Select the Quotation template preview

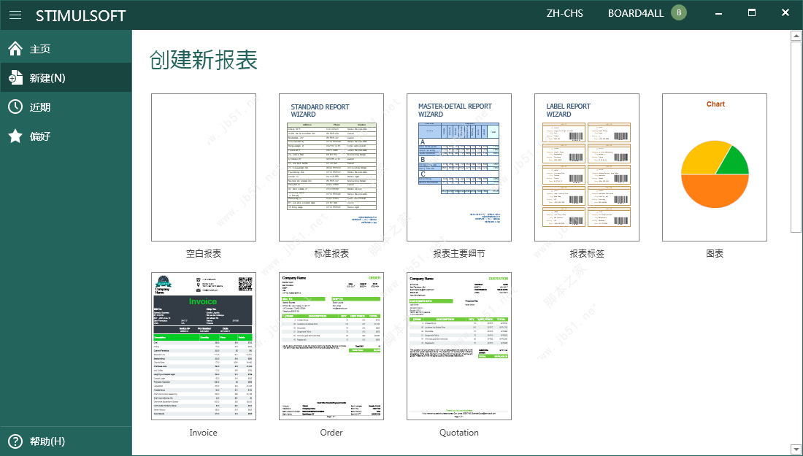[458, 345]
